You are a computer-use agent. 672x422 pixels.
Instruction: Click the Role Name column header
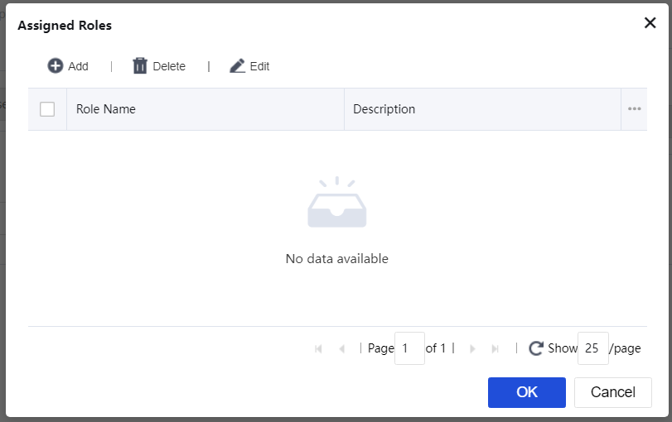106,109
